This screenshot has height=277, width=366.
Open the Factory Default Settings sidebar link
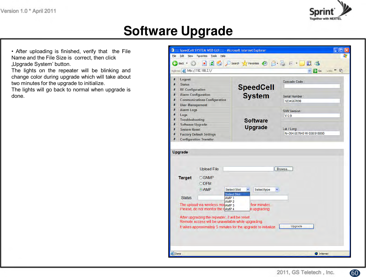coord(198,134)
